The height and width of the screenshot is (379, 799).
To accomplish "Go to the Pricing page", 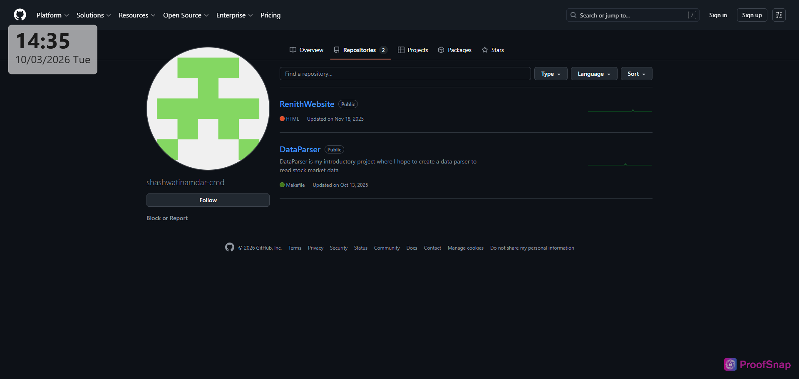I will (270, 15).
